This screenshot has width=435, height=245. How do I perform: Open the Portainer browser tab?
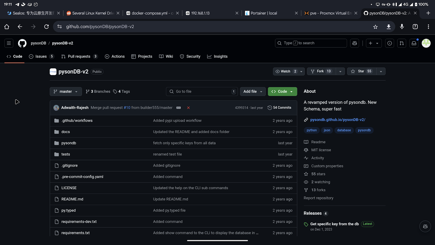click(x=263, y=13)
